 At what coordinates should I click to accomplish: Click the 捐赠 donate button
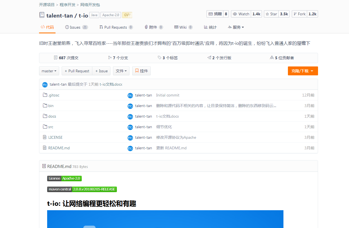(x=215, y=14)
